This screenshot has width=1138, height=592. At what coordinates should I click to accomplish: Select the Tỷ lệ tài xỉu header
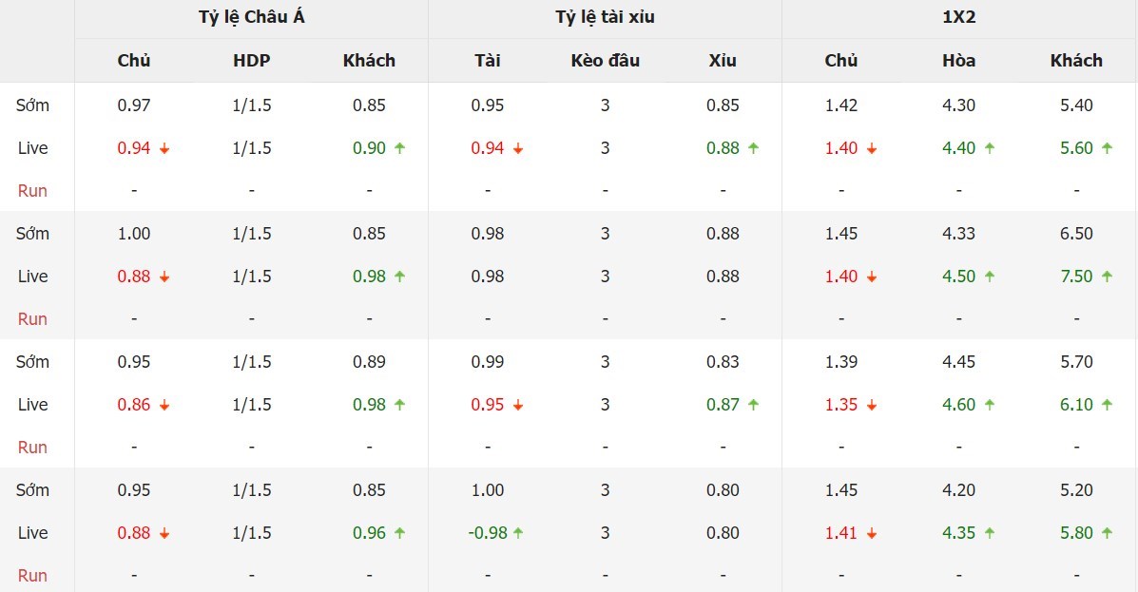coord(605,17)
